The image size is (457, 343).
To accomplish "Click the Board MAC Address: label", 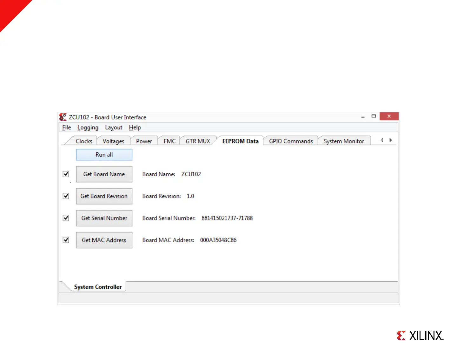I will pos(168,240).
